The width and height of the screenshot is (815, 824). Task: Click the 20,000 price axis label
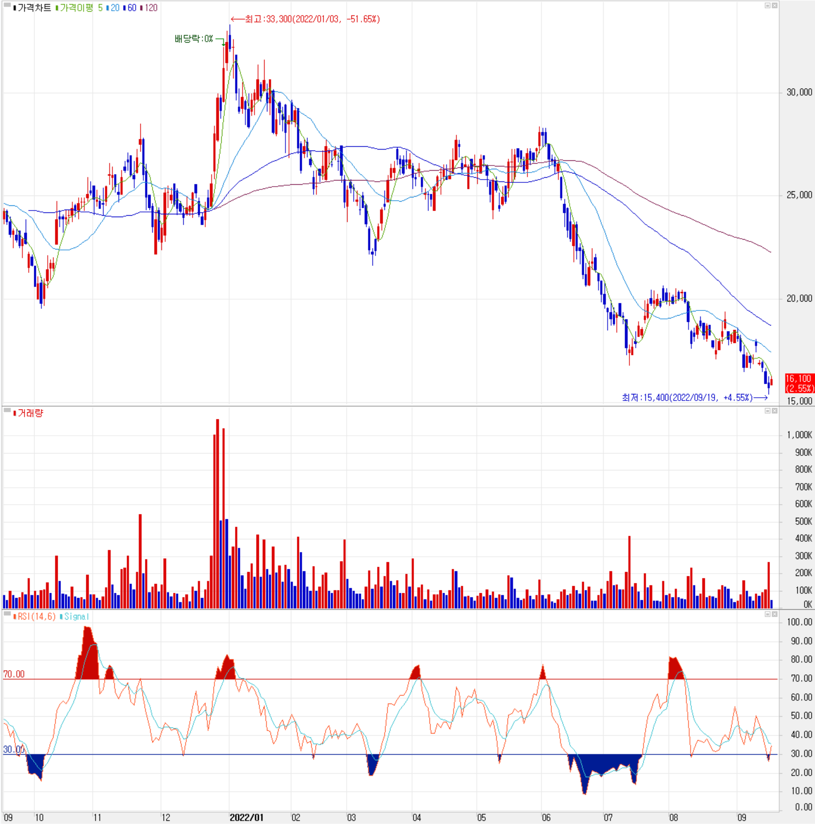pyautogui.click(x=799, y=298)
